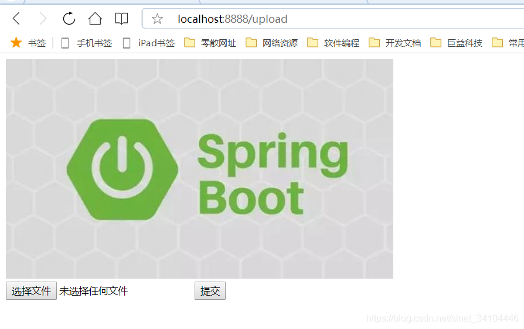Go back with the browser back arrow
This screenshot has height=329, width=524.
click(16, 18)
